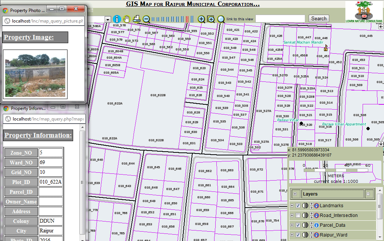Select the Identify info tool on the toolbar

pos(117,19)
